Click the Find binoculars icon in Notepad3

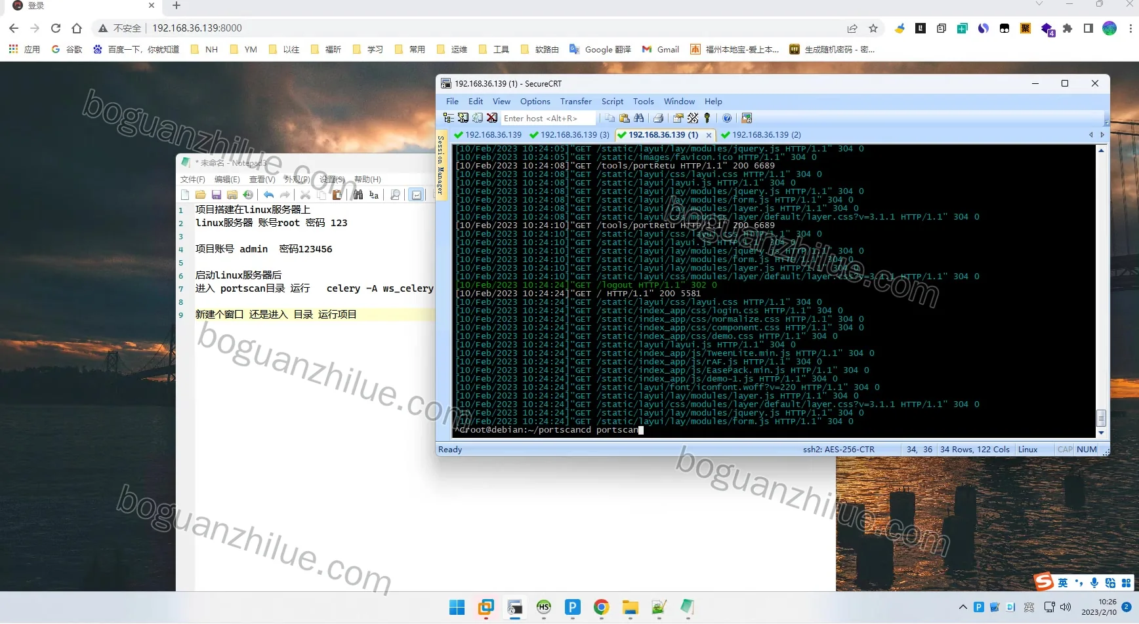tap(358, 195)
